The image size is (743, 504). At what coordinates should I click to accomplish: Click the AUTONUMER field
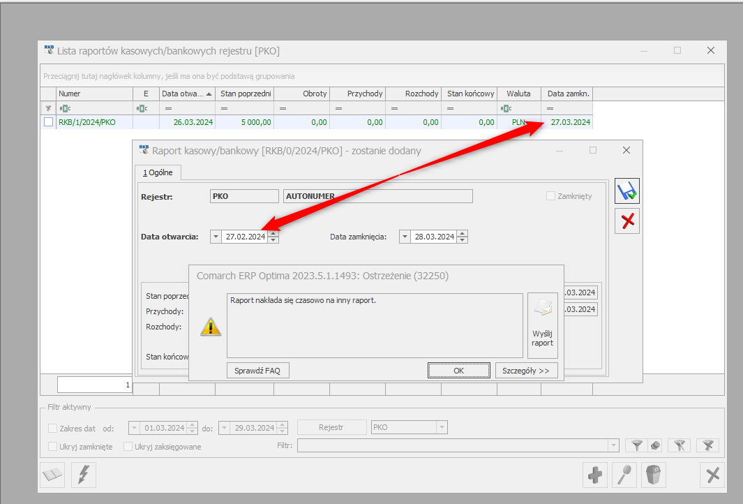click(x=377, y=196)
